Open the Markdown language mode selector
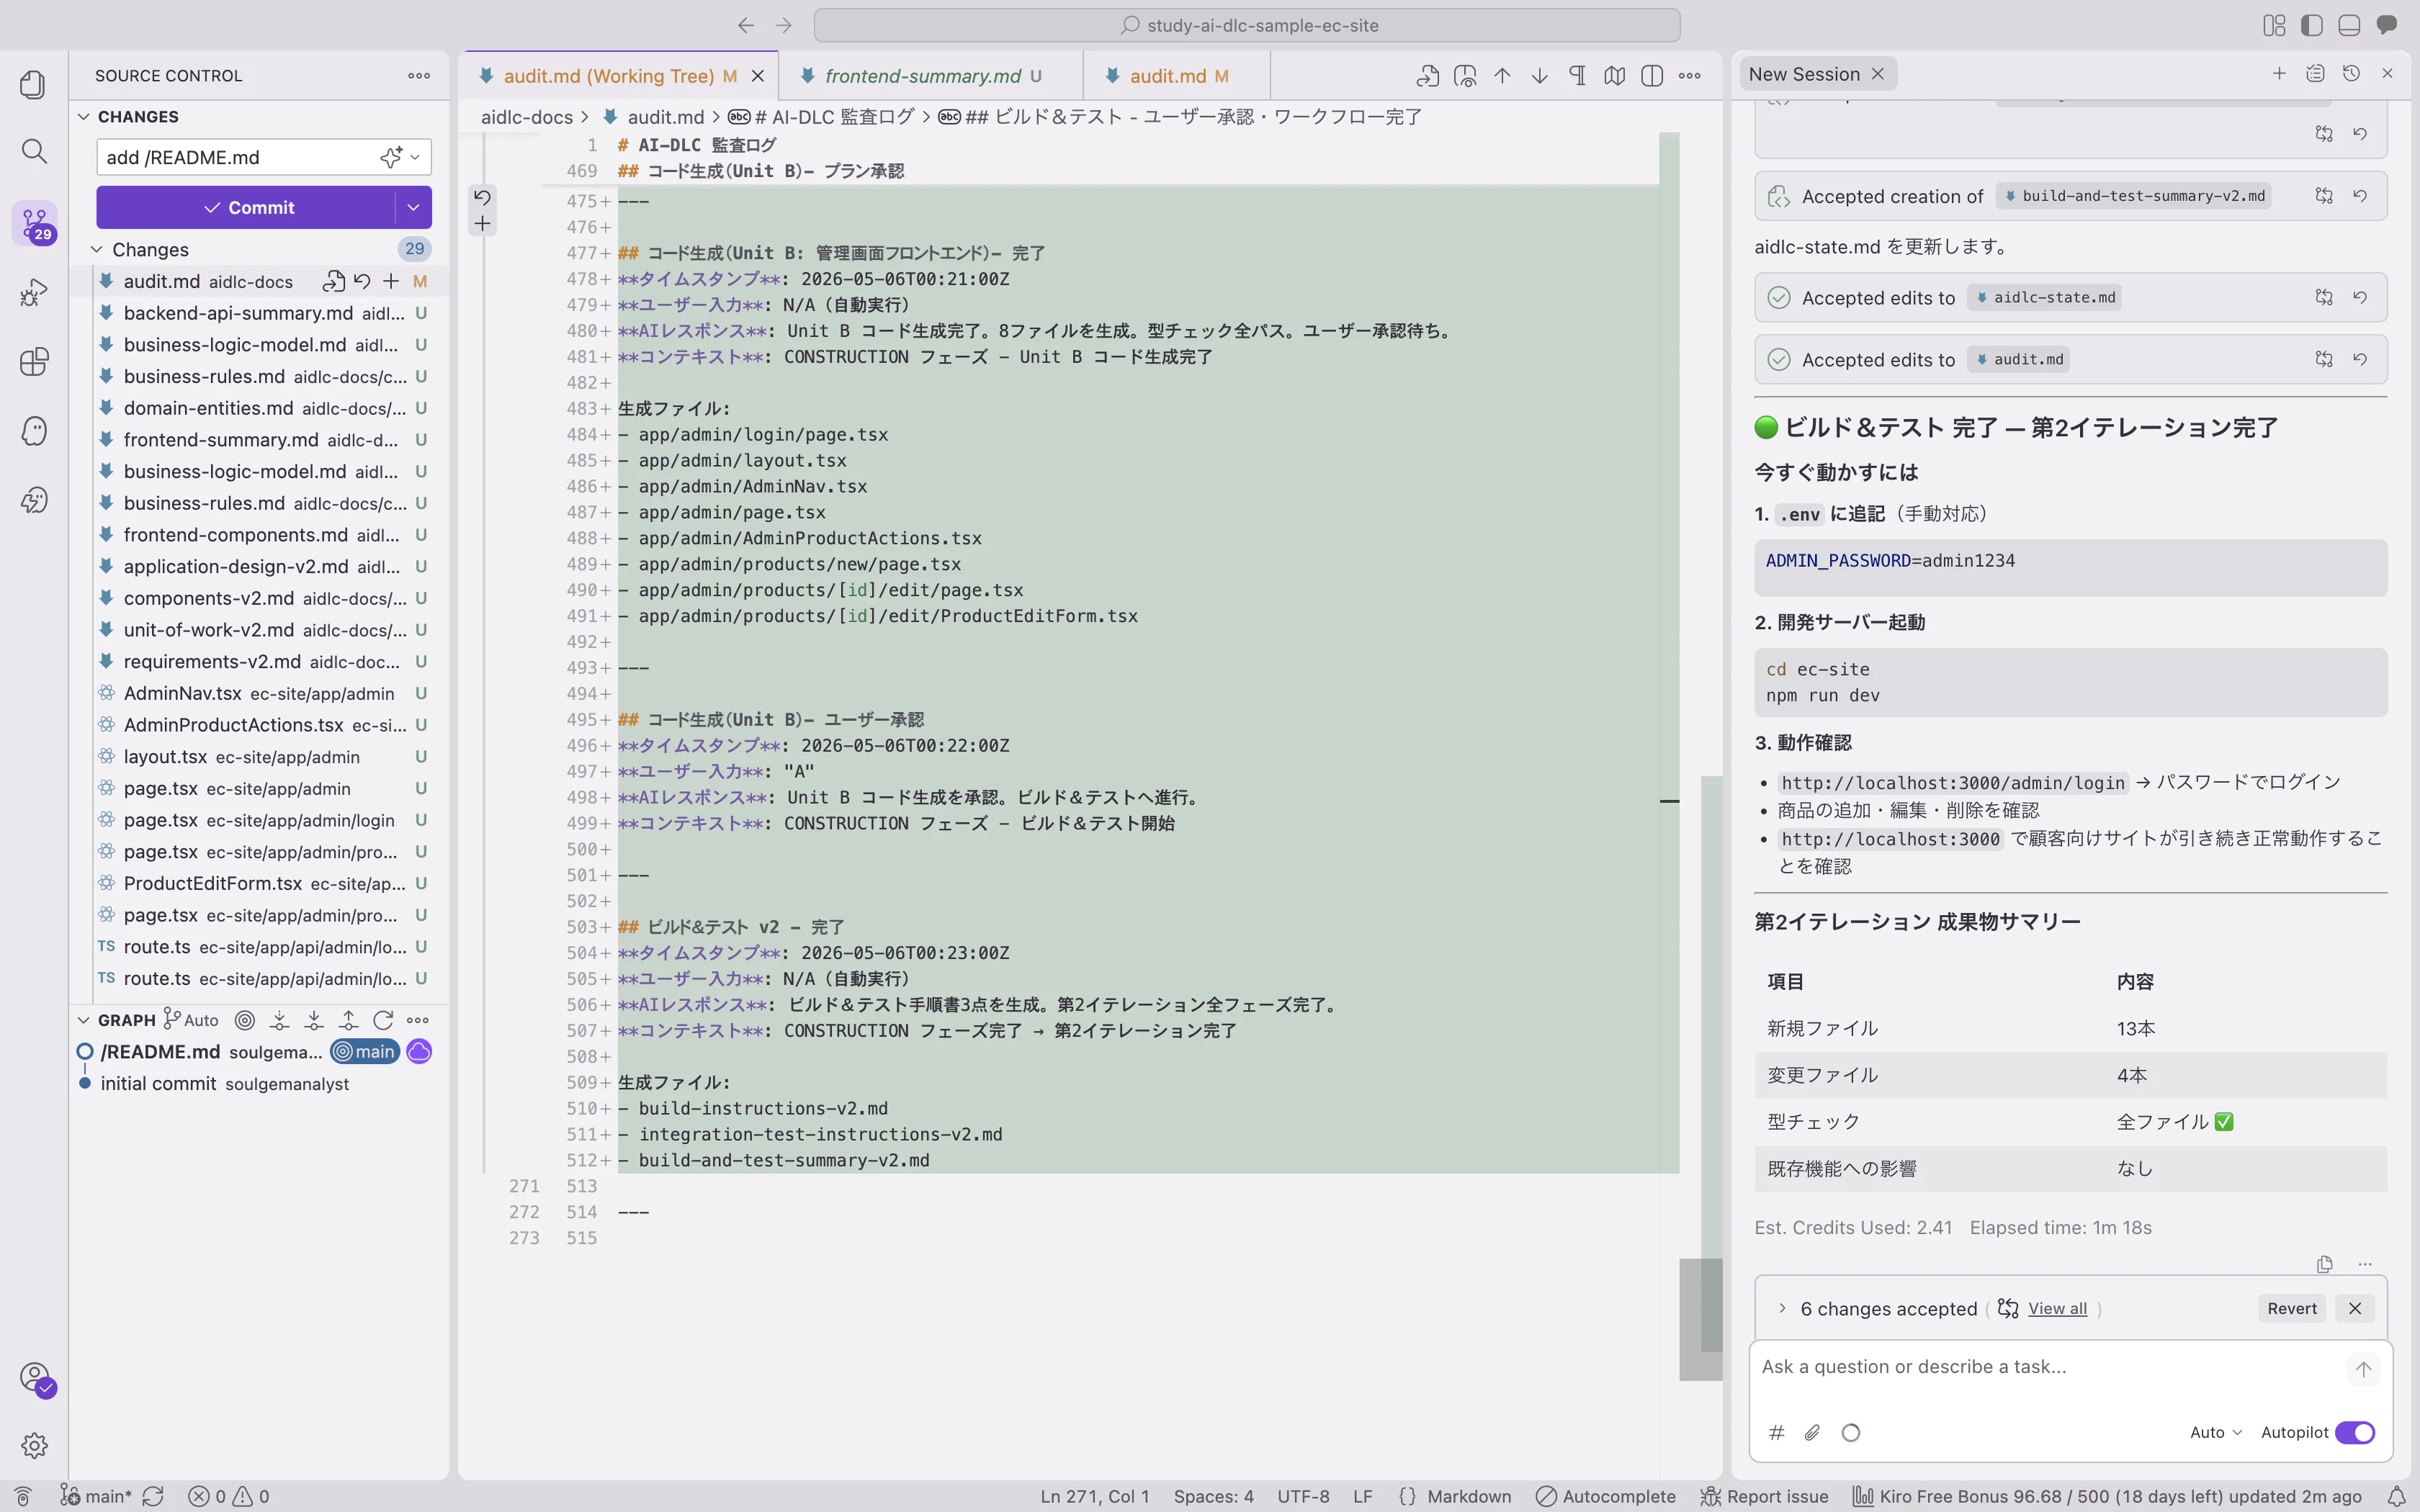This screenshot has width=2420, height=1512. [1469, 1496]
